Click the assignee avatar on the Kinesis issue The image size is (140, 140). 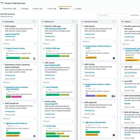(114, 58)
